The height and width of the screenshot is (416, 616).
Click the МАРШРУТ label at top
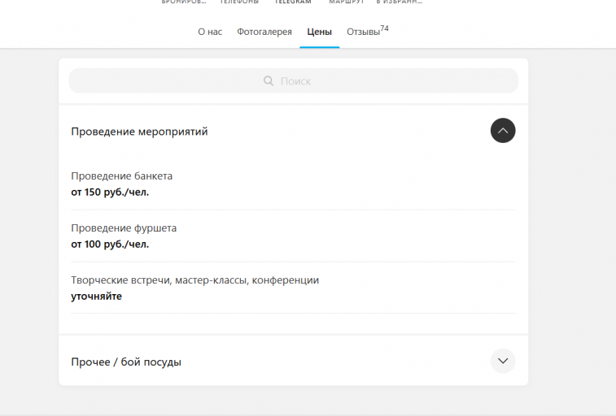[x=347, y=2]
